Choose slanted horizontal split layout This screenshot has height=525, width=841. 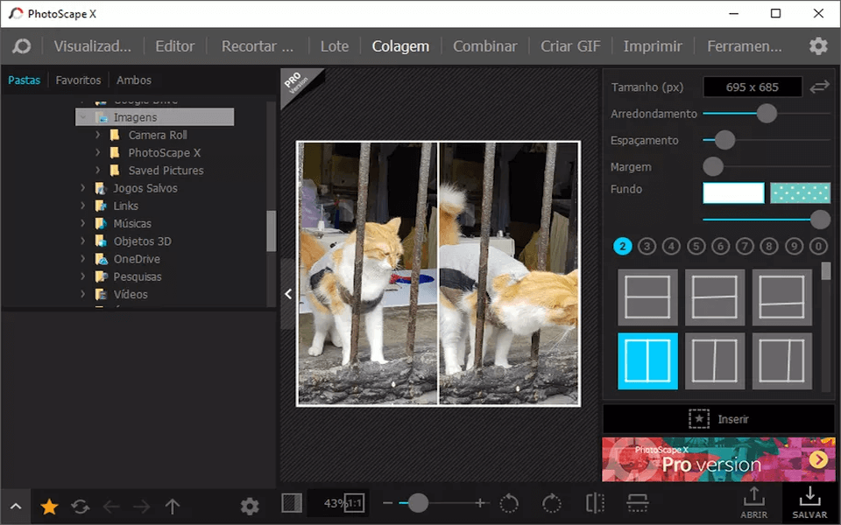[715, 297]
